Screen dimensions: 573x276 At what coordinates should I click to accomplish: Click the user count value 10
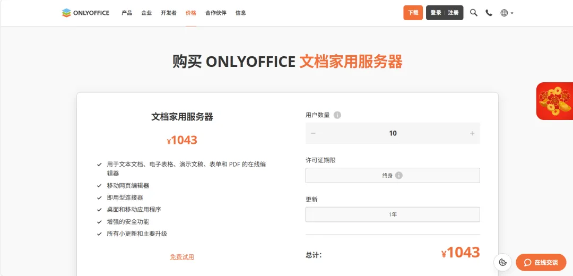pos(393,133)
